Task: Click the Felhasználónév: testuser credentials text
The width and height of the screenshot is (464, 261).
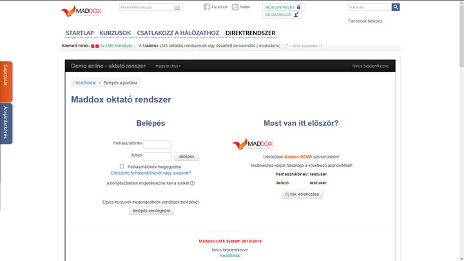Action: tap(301, 174)
